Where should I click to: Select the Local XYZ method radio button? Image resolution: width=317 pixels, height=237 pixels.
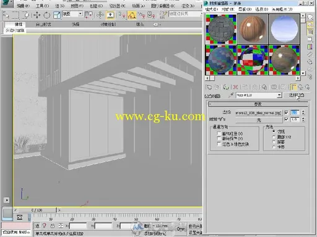click(x=274, y=136)
